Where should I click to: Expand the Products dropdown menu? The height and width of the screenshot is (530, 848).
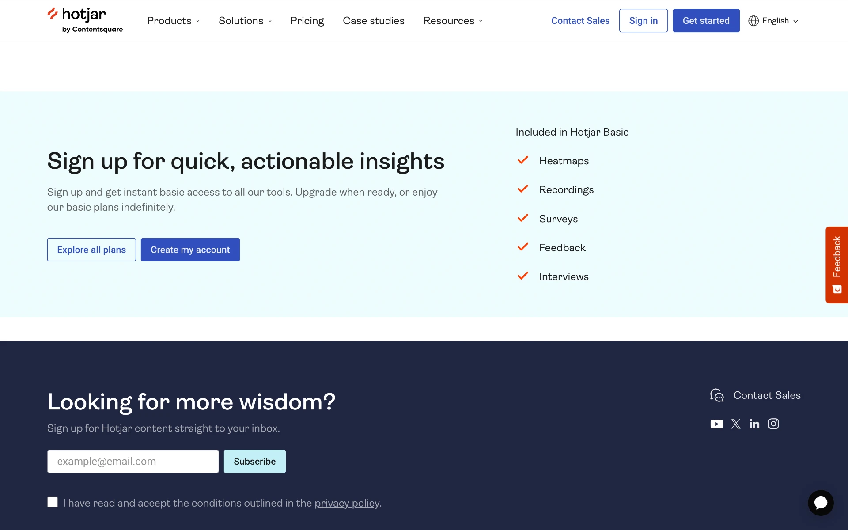174,20
